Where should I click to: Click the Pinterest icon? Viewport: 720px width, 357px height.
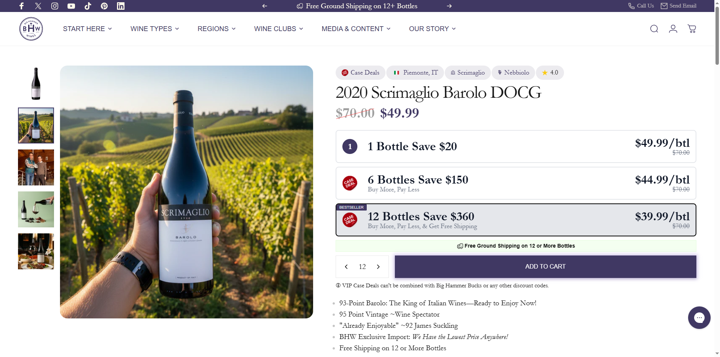[x=104, y=6]
